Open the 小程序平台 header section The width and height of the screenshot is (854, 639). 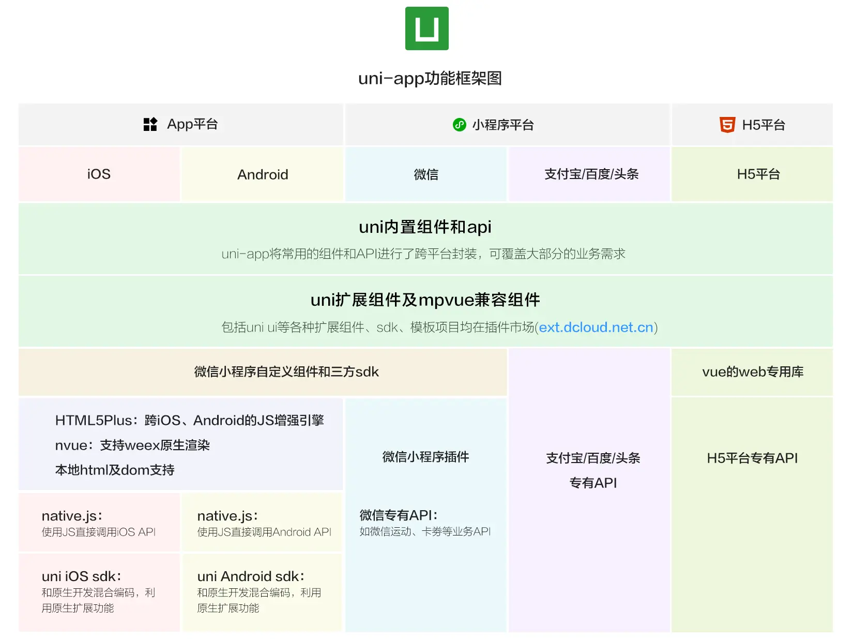pyautogui.click(x=507, y=124)
